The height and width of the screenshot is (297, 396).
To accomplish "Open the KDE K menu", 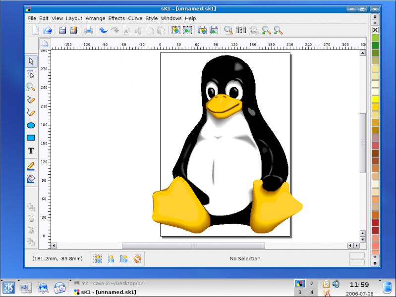I will [x=8, y=287].
